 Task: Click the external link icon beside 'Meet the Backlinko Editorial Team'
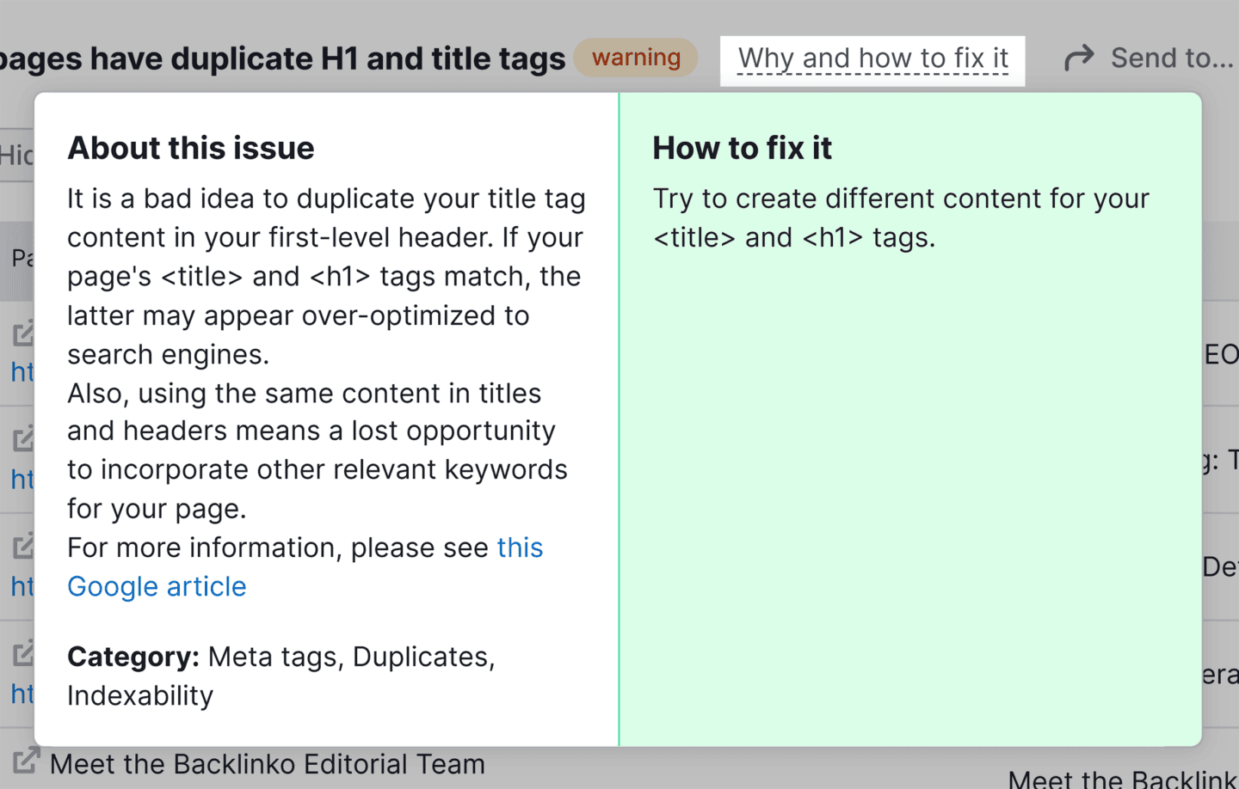[x=28, y=759]
